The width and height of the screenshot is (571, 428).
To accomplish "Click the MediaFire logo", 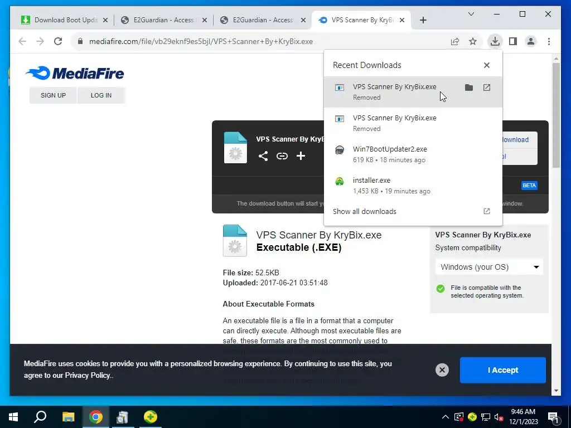I will [x=75, y=73].
